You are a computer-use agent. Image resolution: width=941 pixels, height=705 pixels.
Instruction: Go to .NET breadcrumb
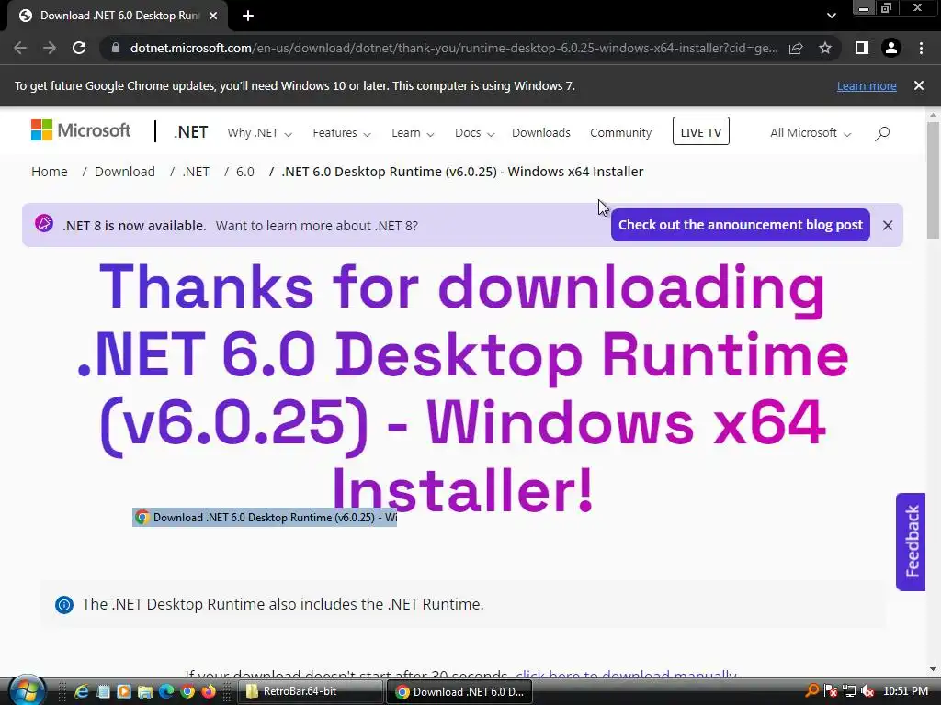pos(196,172)
